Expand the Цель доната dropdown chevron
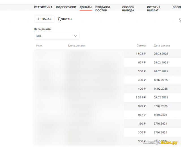Viewport: 181px width, 148px height. [76, 36]
